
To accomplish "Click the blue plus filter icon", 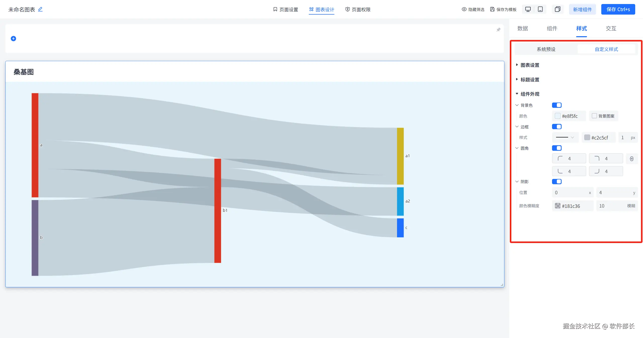I will click(x=14, y=38).
